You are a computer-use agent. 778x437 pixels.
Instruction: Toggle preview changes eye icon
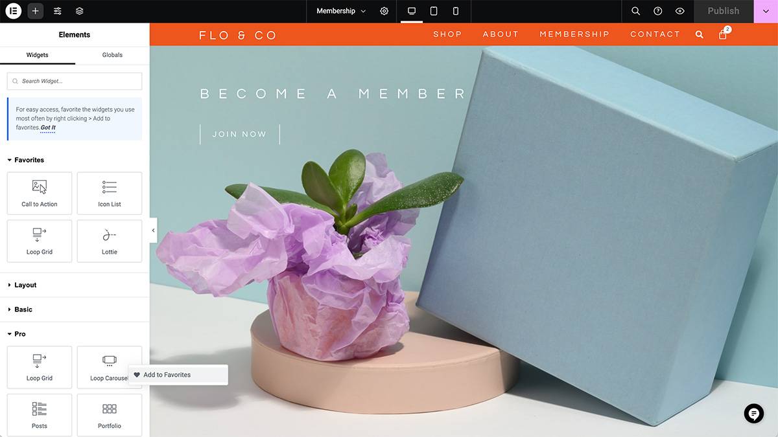(x=679, y=11)
